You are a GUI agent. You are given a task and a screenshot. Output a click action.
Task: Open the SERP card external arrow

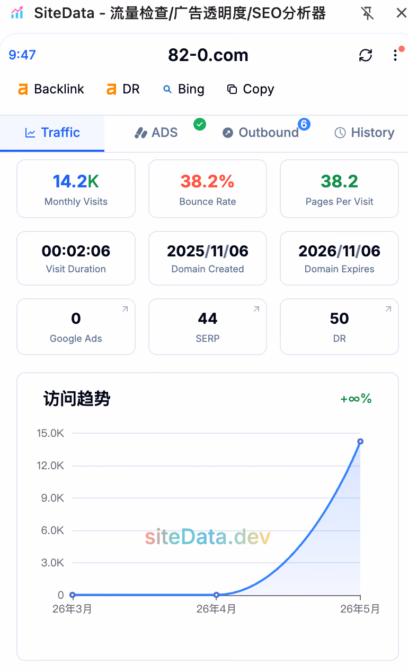pyautogui.click(x=256, y=309)
